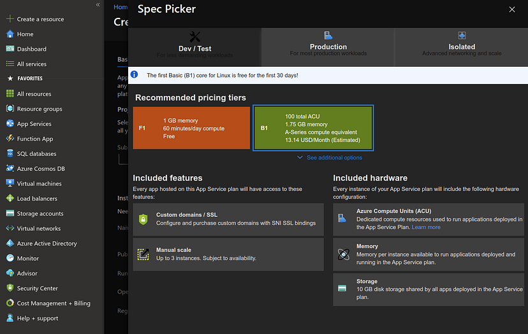Choose the B1 pricing tier card

click(312, 128)
